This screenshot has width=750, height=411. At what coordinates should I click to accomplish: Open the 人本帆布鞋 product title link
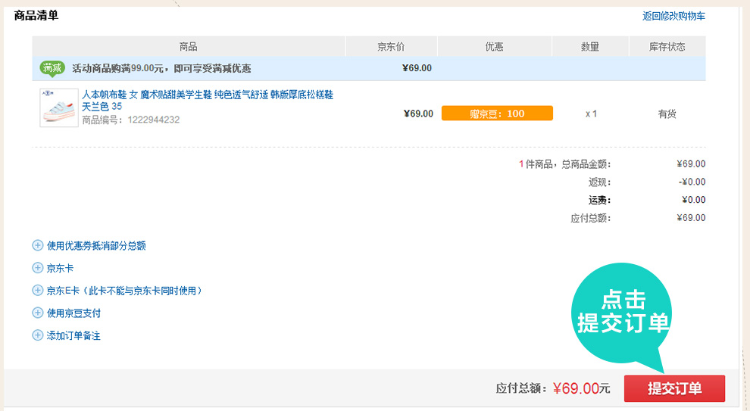[207, 95]
